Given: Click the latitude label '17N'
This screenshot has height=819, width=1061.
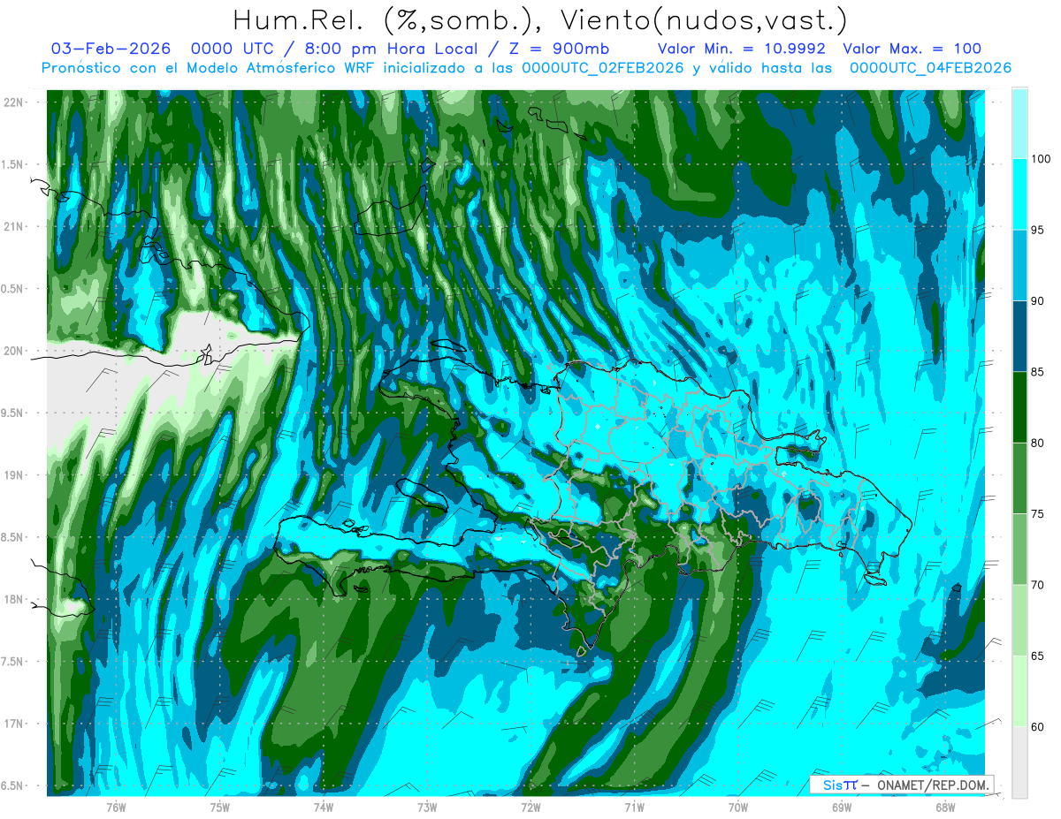Looking at the screenshot, I should pyautogui.click(x=15, y=724).
